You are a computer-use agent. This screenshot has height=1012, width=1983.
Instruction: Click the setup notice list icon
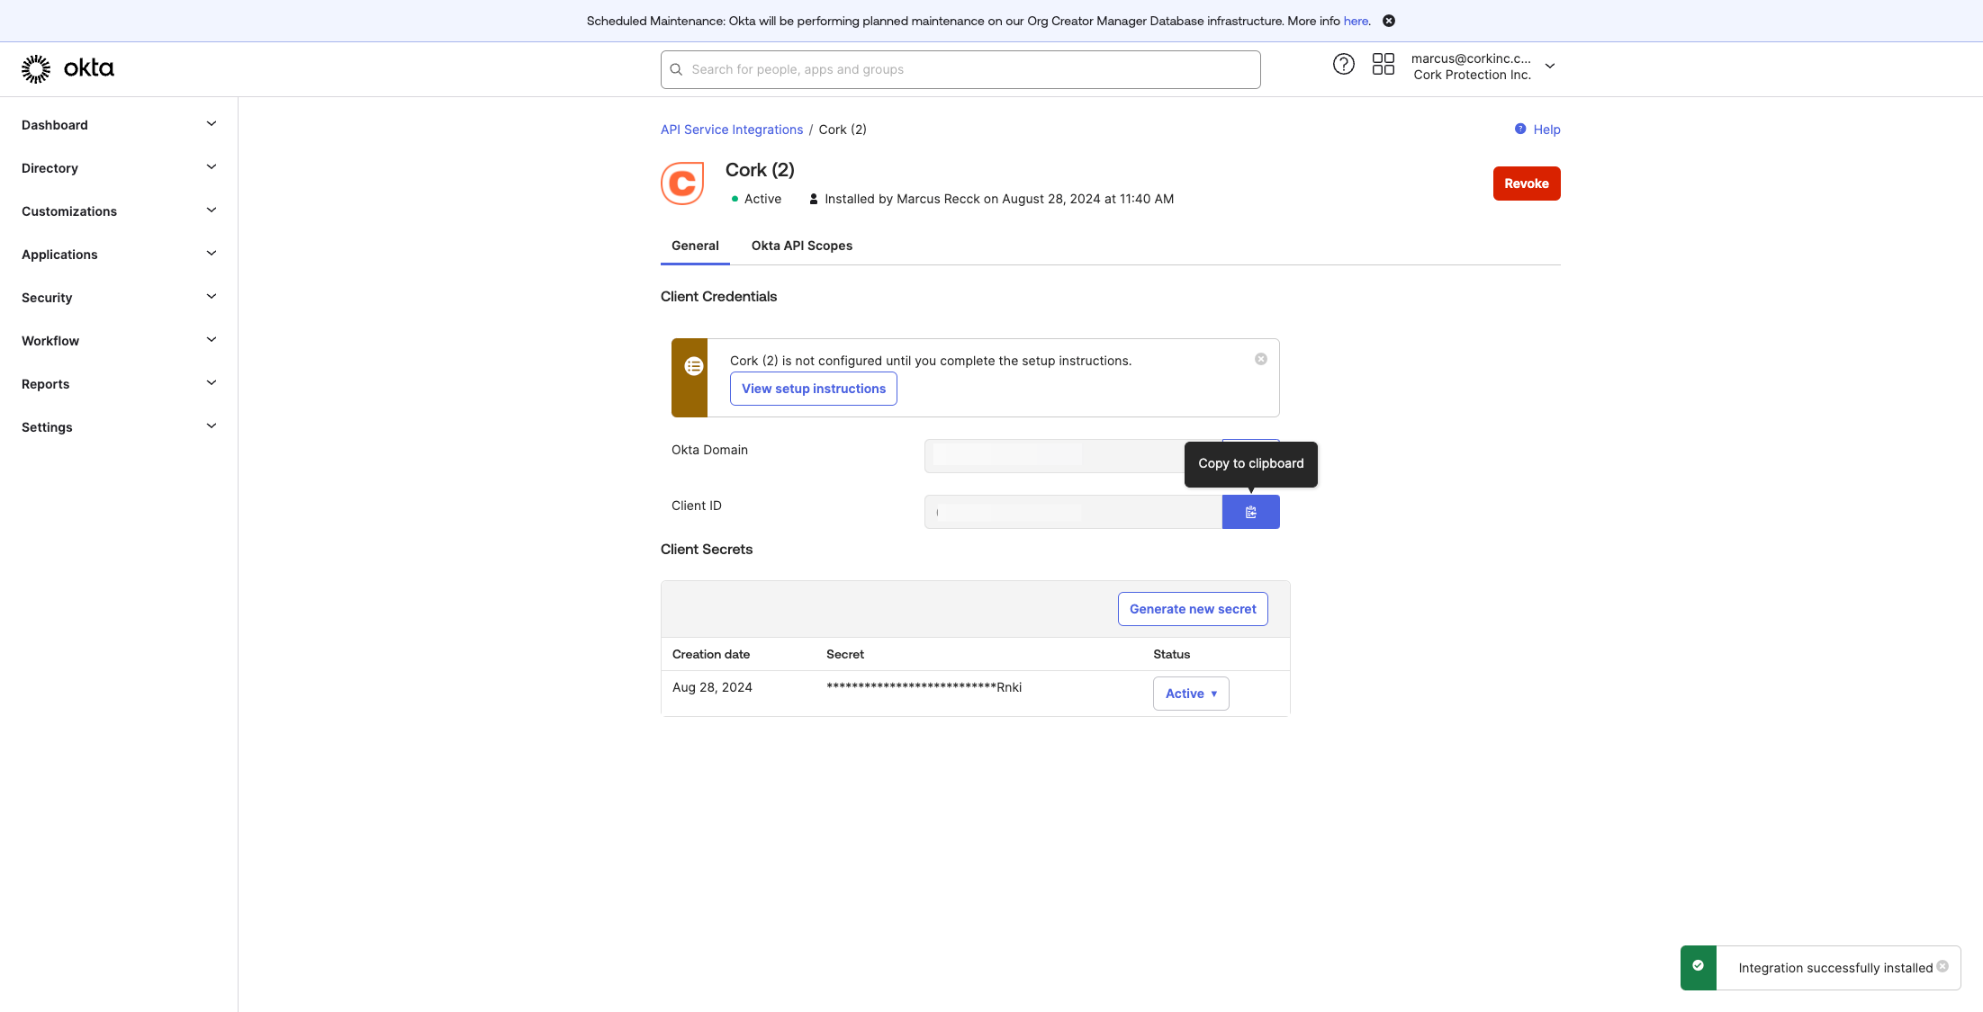pyautogui.click(x=693, y=366)
